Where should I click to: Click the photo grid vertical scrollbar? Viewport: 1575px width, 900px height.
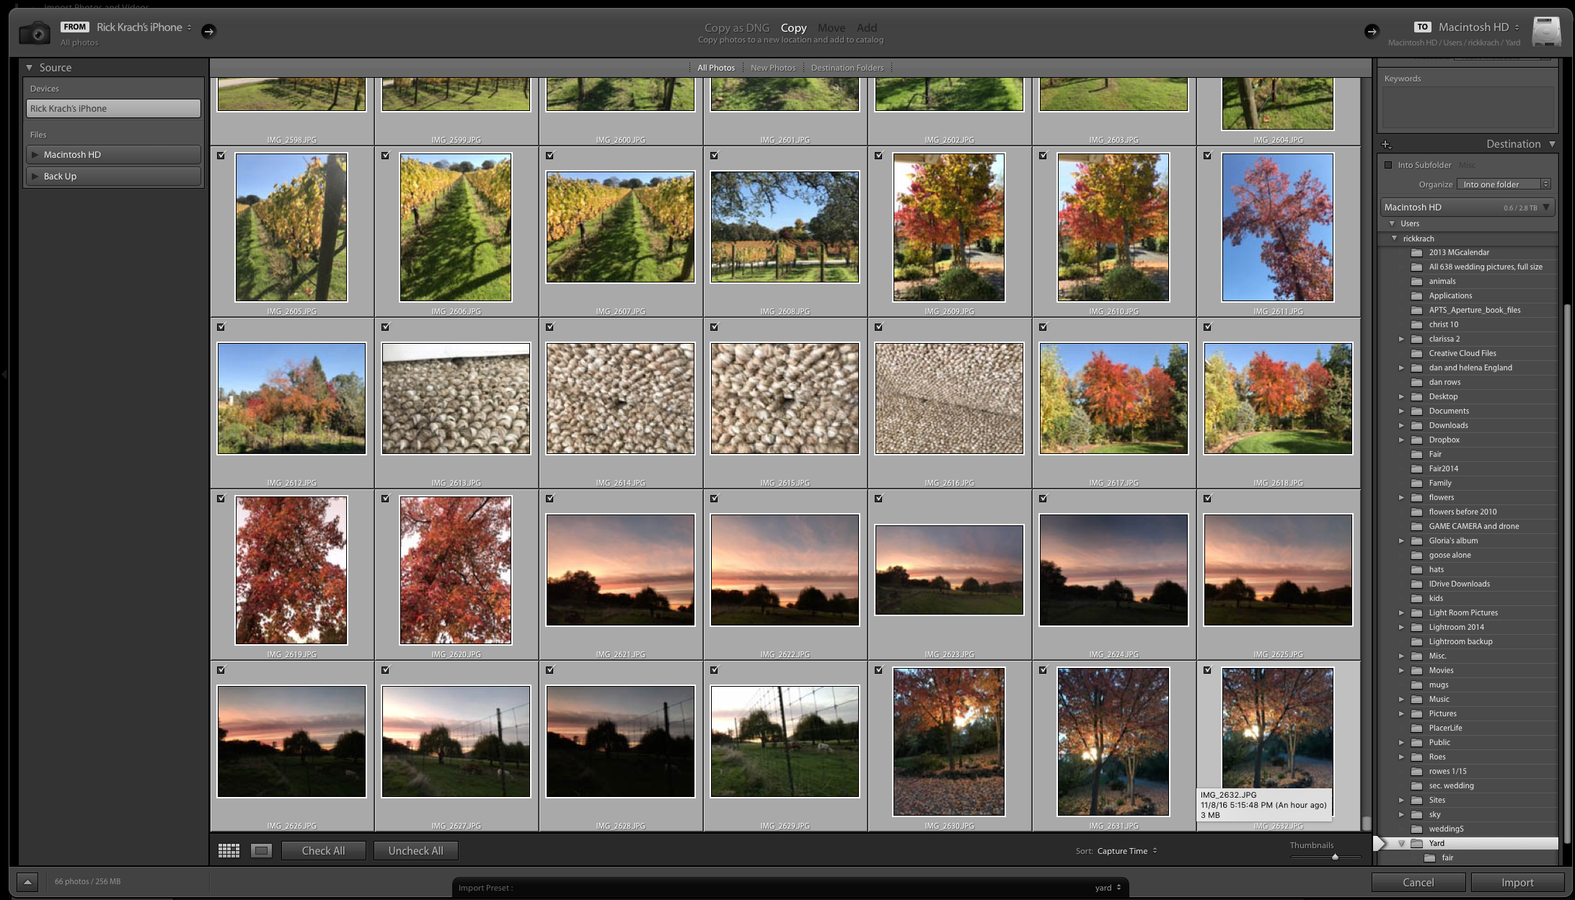(1366, 823)
